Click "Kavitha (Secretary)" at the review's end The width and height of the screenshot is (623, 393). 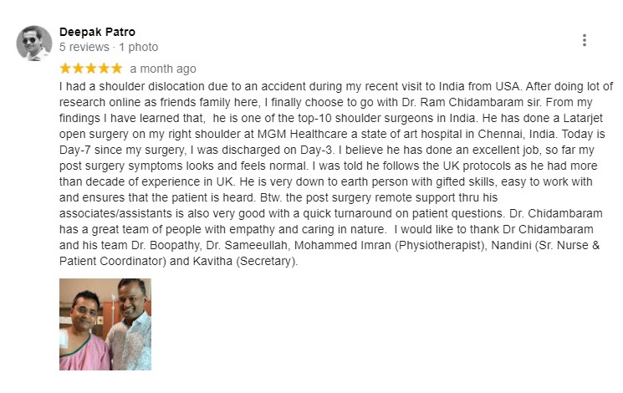point(243,262)
